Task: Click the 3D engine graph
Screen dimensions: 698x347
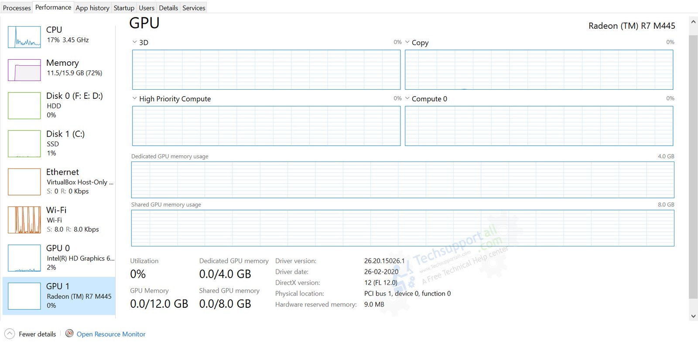Action: (x=266, y=70)
